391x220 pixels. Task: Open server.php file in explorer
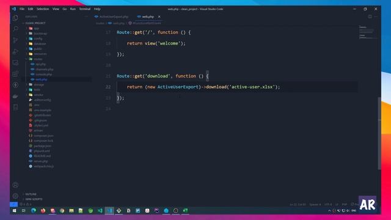[x=41, y=161]
